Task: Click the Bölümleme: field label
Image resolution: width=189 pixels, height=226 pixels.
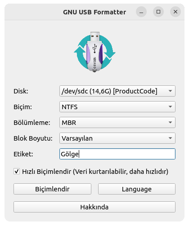Action: tap(32, 123)
